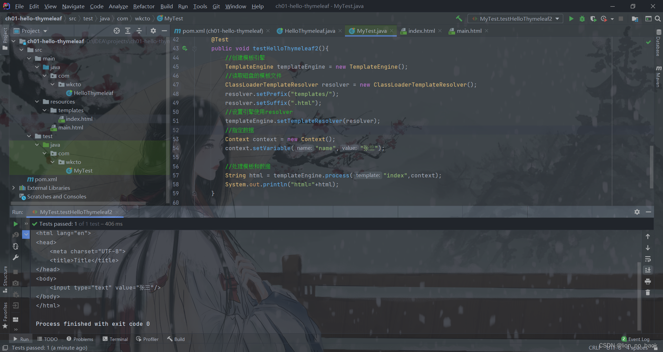The width and height of the screenshot is (663, 352).
Task: Navigate to next output with down arrow
Action: pyautogui.click(x=648, y=248)
